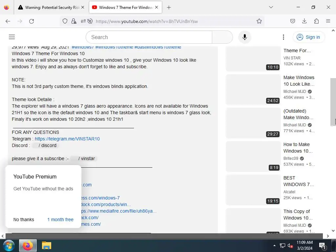Show hidden system tray icons
This screenshot has width=336, height=252.
(x=274, y=245)
